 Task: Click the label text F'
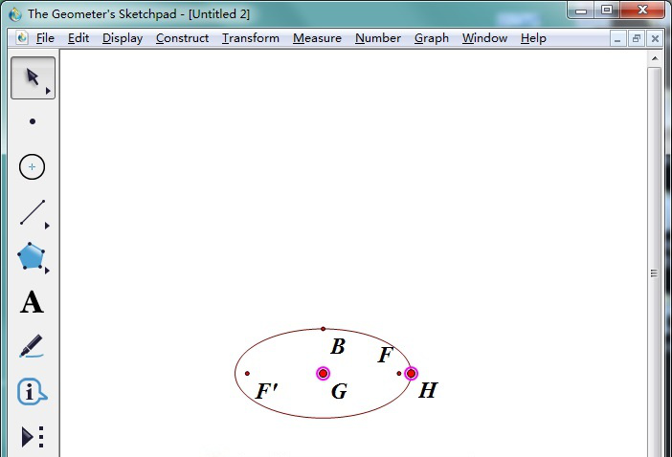point(266,391)
